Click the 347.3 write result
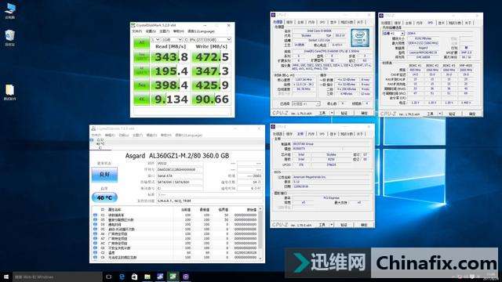502x282 pixels. click(x=211, y=71)
